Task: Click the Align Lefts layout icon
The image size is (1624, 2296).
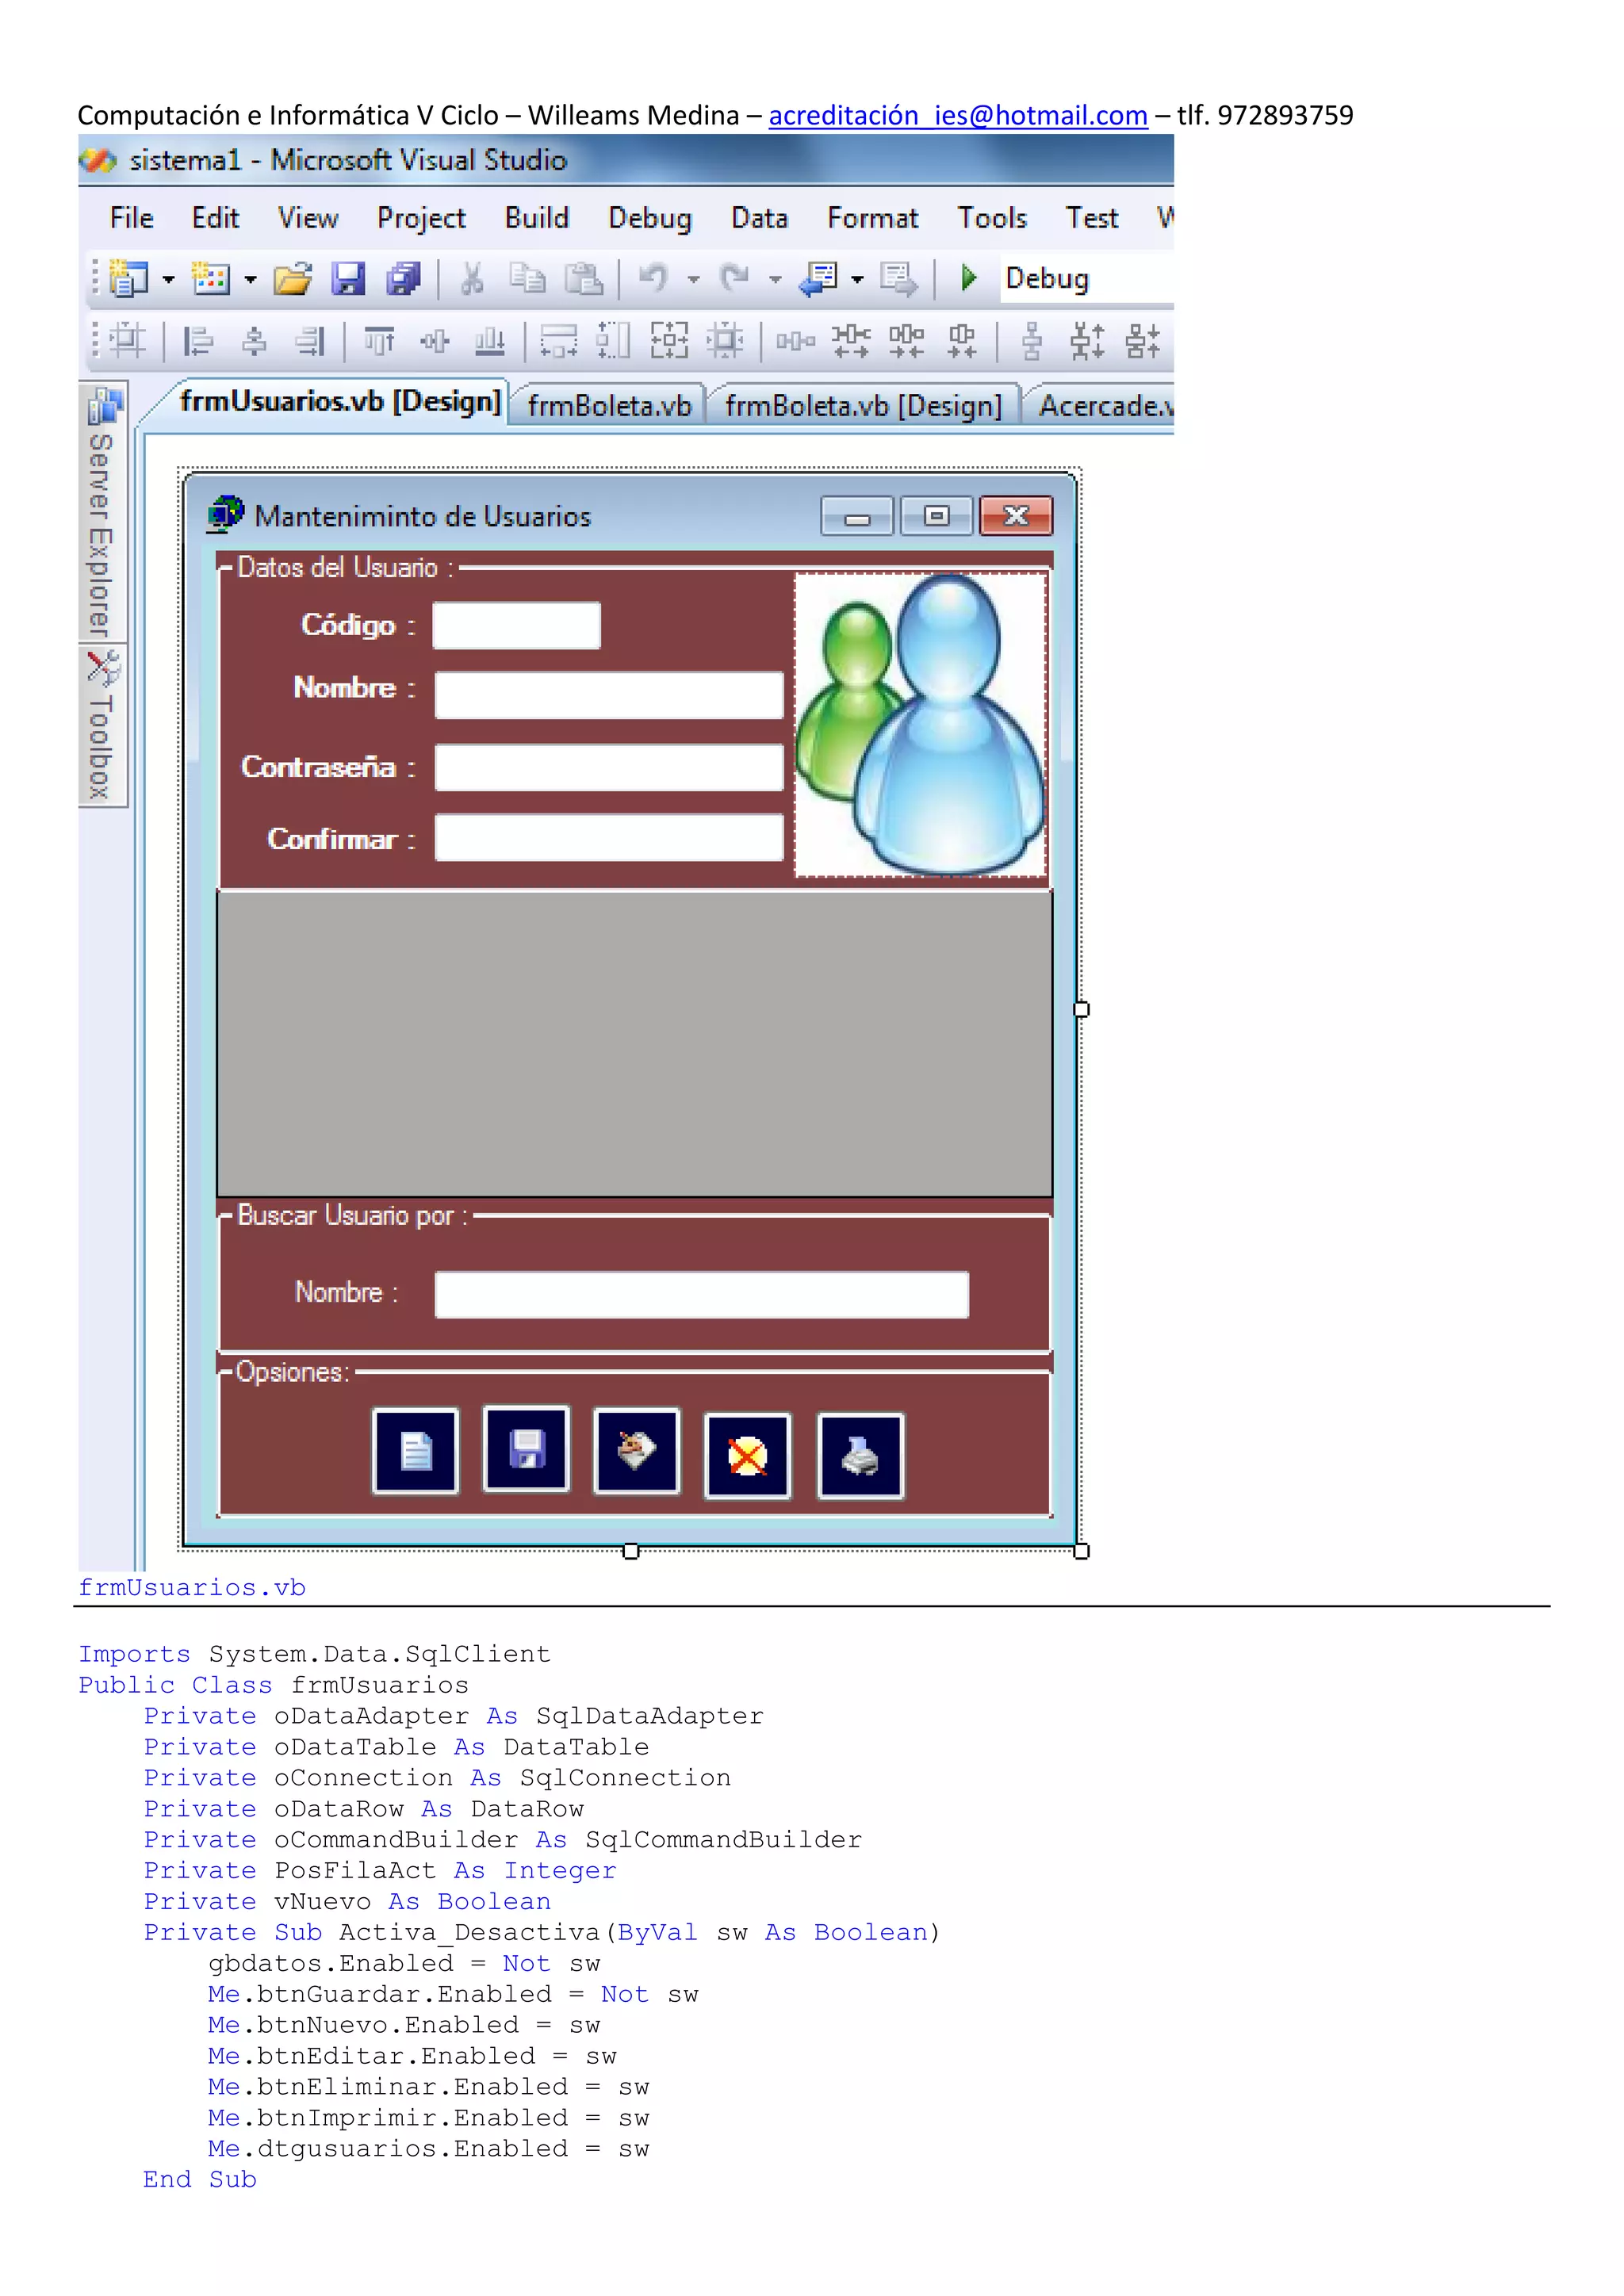Action: (198, 341)
